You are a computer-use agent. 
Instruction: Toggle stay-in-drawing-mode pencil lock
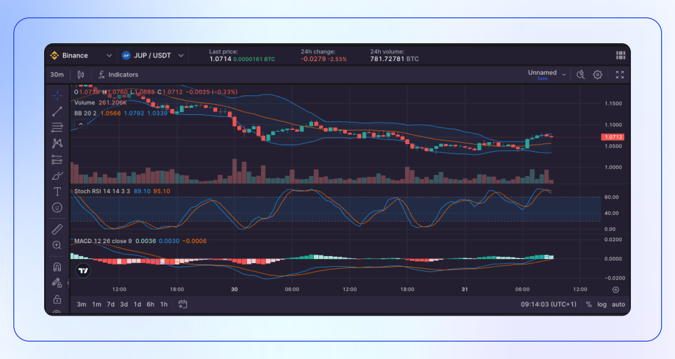(x=57, y=283)
